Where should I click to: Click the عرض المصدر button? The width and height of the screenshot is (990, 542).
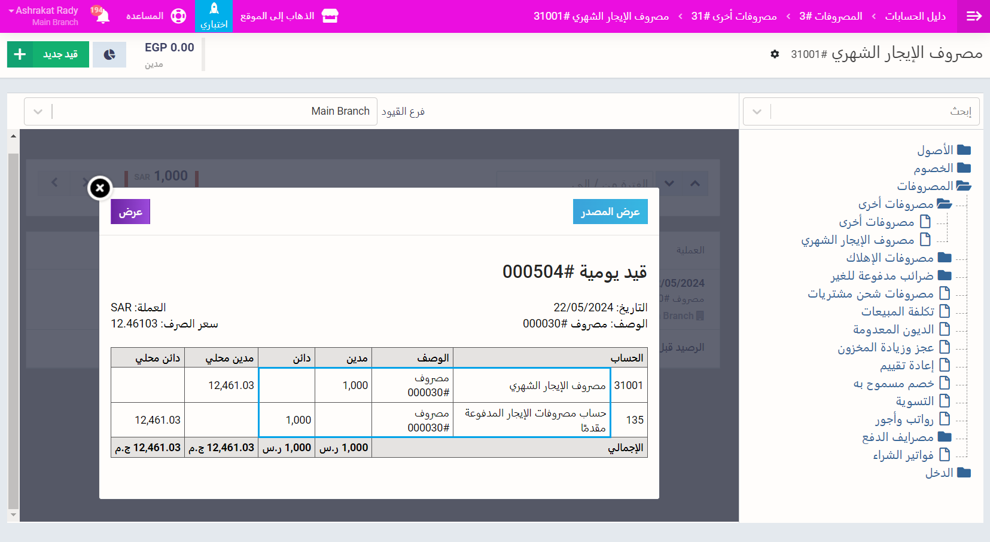(610, 212)
